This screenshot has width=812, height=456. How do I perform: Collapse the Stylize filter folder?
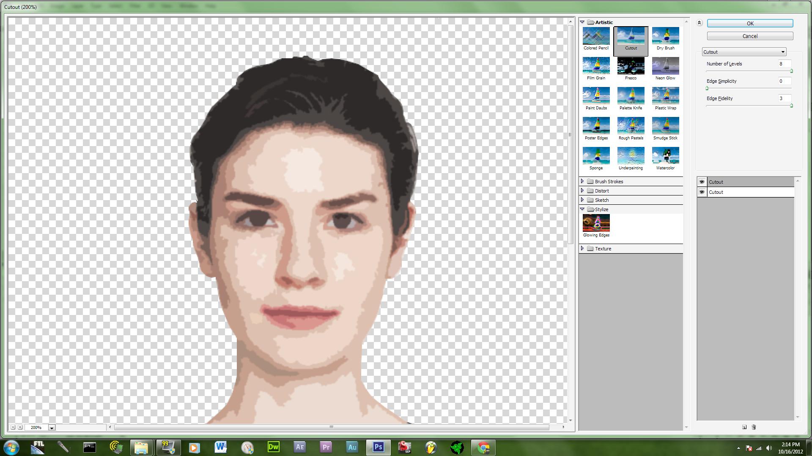click(x=582, y=209)
